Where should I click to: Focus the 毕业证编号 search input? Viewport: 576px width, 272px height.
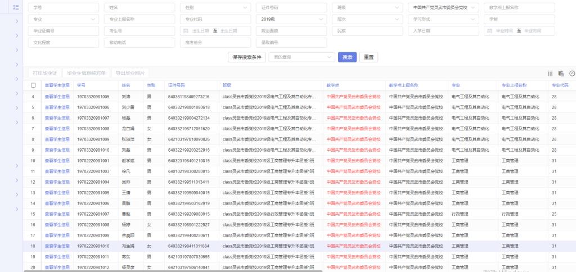(64, 31)
